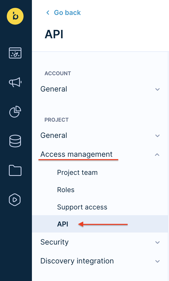The image size is (169, 281).
Task: Click the ACCOUNT section heading text
Action: click(x=58, y=73)
